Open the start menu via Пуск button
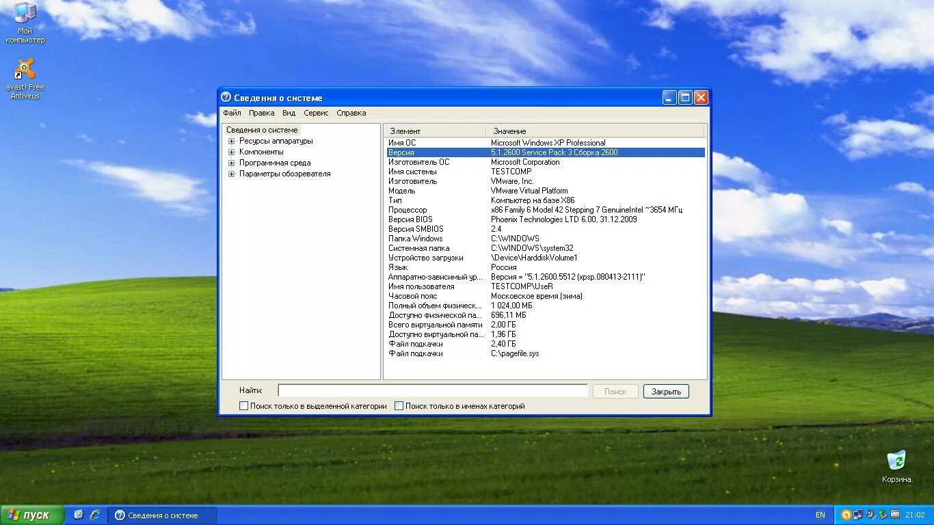This screenshot has height=525, width=934. point(32,515)
